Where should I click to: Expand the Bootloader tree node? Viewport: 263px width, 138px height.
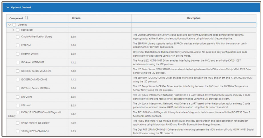(x=13, y=30)
